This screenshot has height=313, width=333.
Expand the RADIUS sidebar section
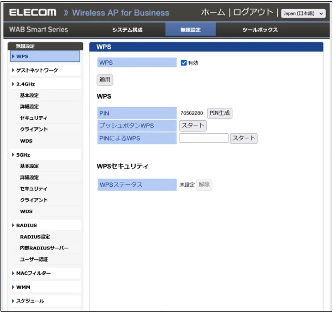(45, 225)
